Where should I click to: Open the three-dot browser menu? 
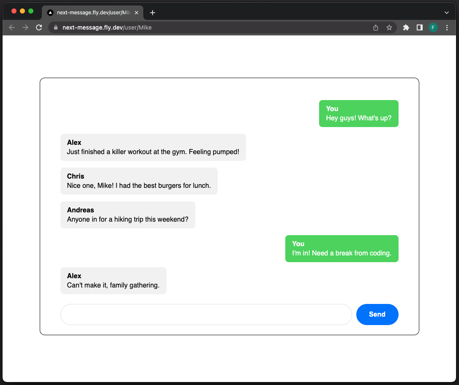(447, 27)
